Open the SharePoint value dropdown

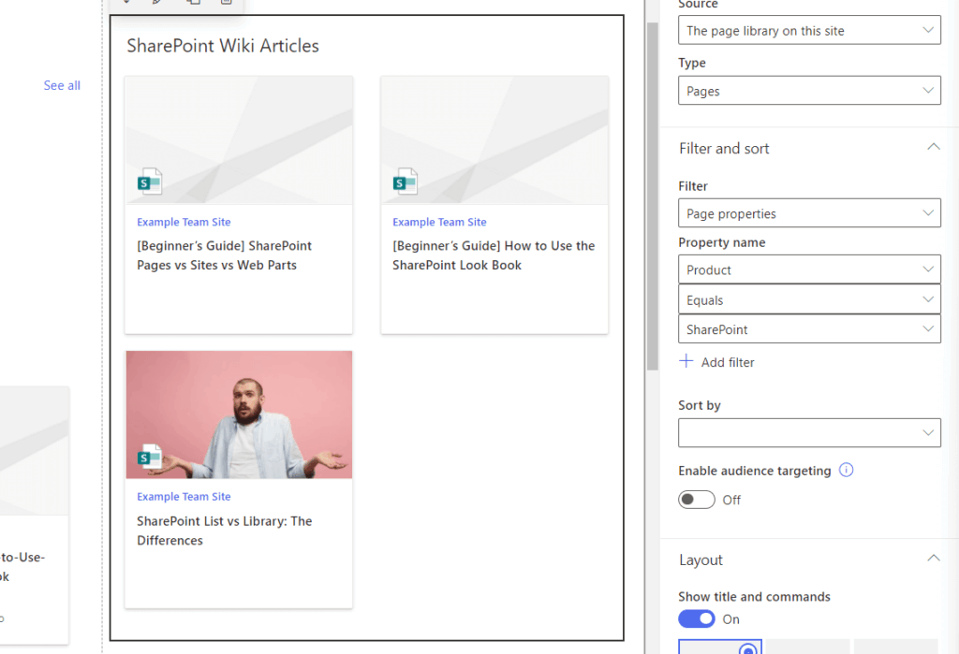809,328
